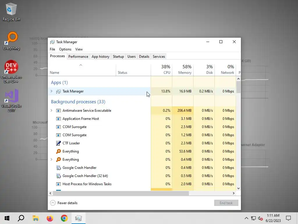Image resolution: width=298 pixels, height=224 pixels.
Task: Click the 13.8% CPU cell of Task Manager
Action: (x=162, y=91)
